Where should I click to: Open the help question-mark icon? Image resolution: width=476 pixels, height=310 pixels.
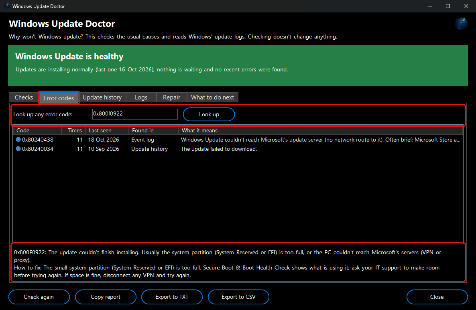[461, 23]
